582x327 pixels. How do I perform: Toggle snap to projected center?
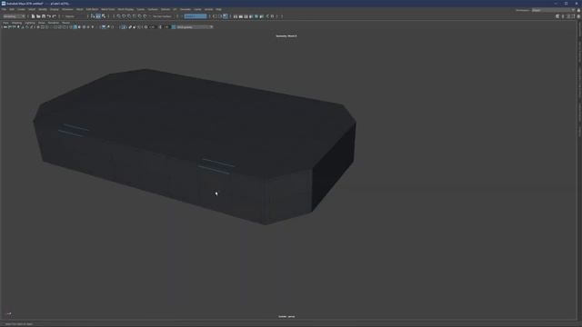click(135, 16)
